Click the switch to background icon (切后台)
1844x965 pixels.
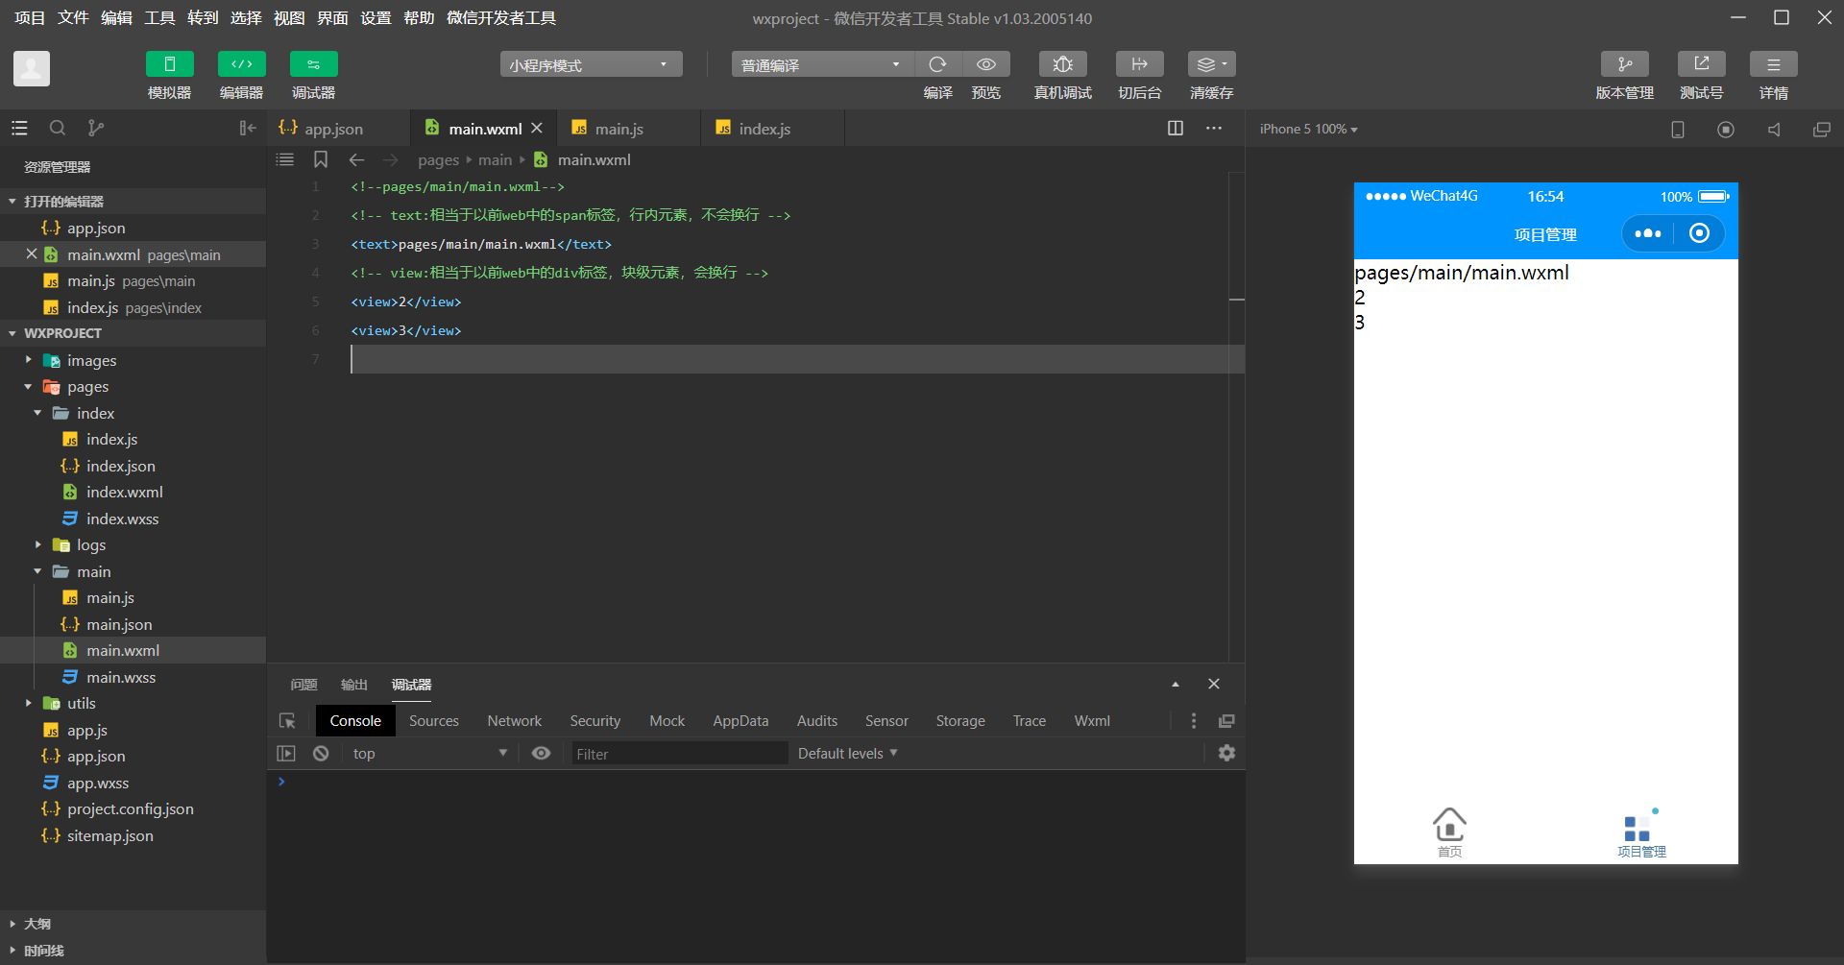(x=1140, y=64)
